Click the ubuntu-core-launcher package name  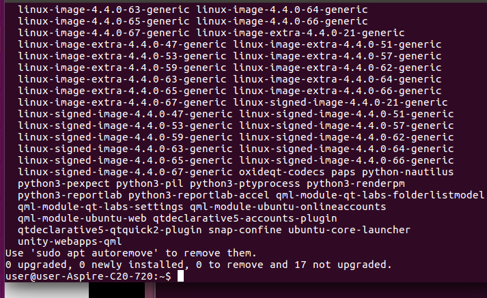click(x=349, y=230)
